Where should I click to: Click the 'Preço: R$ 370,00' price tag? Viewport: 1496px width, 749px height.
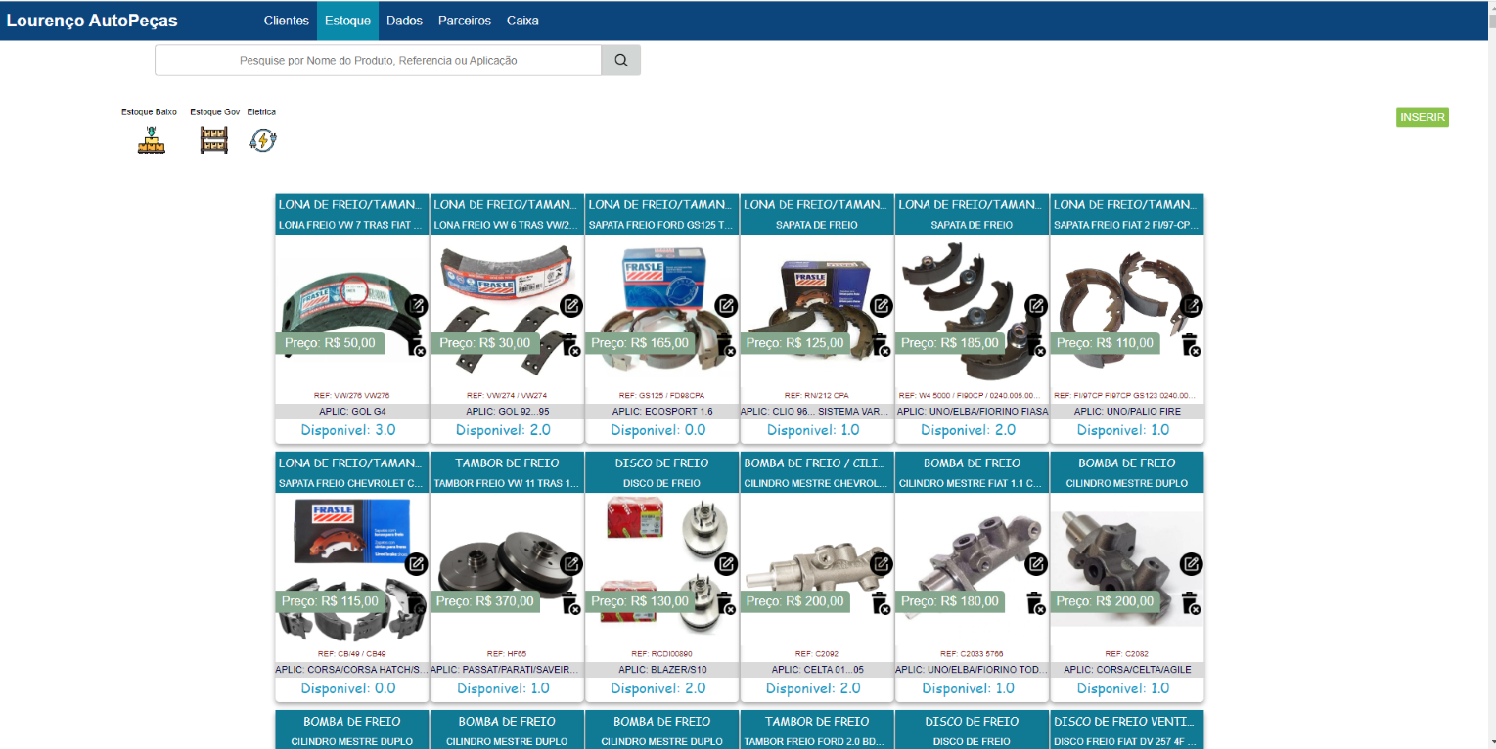pyautogui.click(x=487, y=601)
